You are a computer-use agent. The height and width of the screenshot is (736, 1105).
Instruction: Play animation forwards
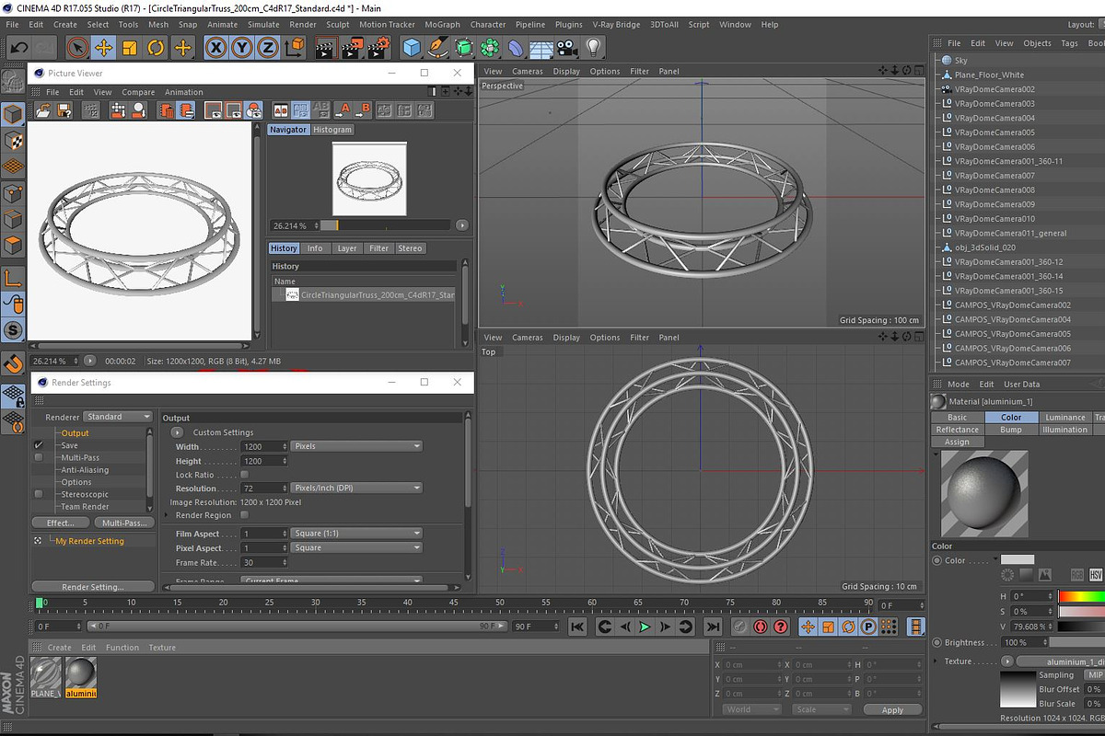(x=645, y=627)
